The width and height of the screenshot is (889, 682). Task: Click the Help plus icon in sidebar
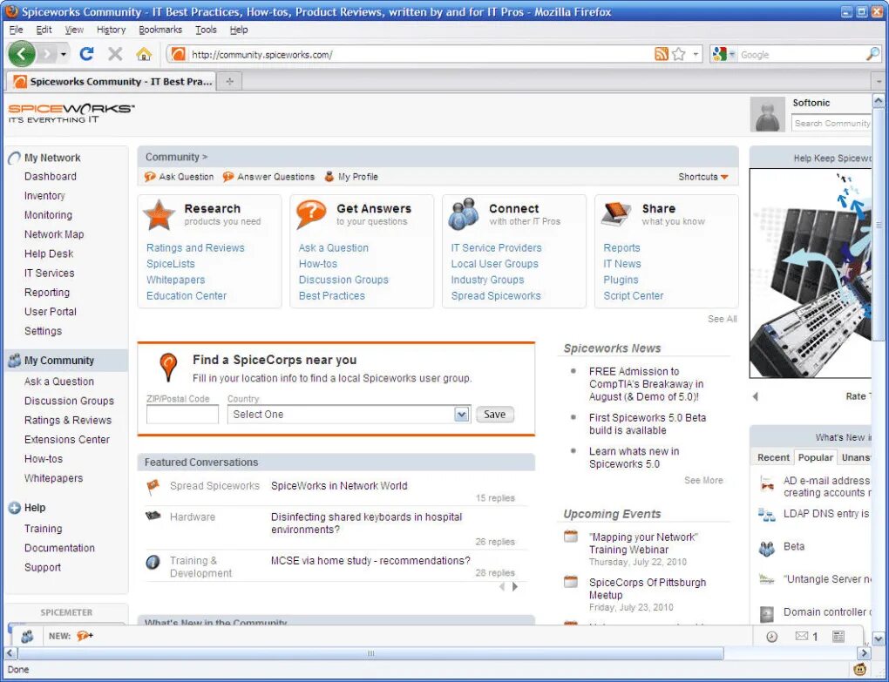pos(15,508)
